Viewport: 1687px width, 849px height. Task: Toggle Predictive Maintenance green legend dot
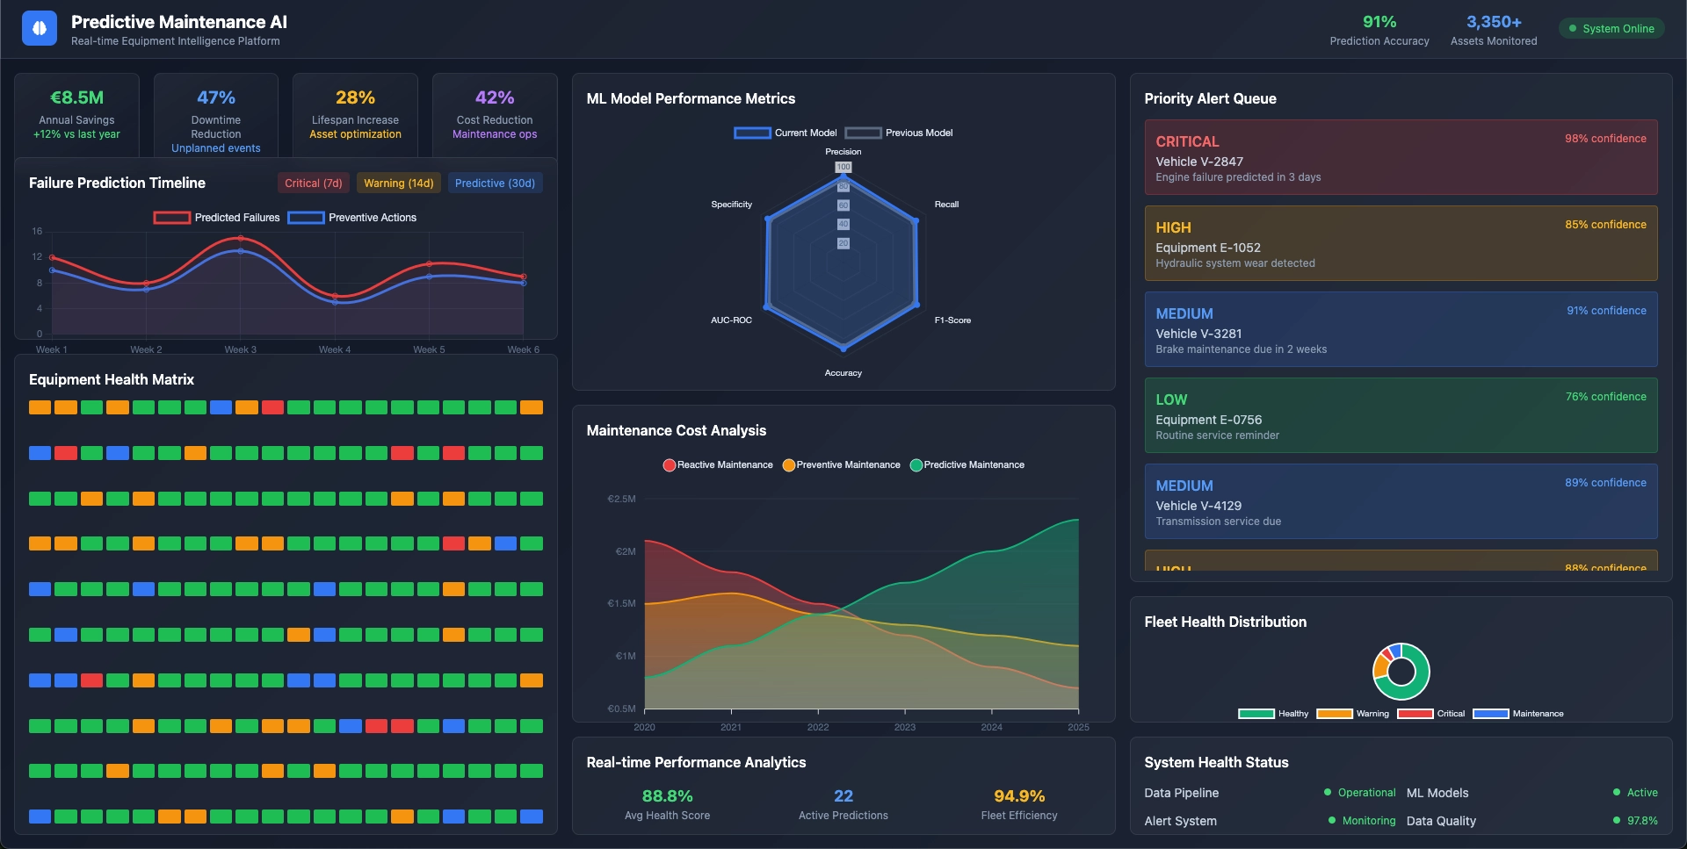pyautogui.click(x=916, y=465)
